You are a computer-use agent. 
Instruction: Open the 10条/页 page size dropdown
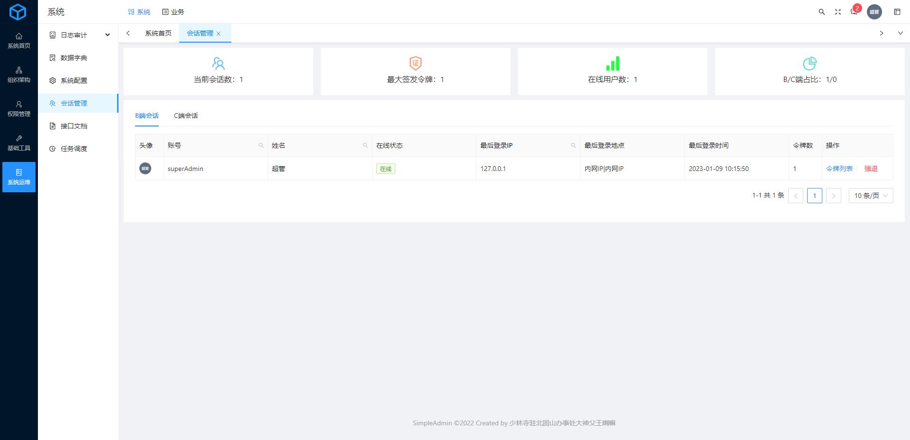click(870, 195)
